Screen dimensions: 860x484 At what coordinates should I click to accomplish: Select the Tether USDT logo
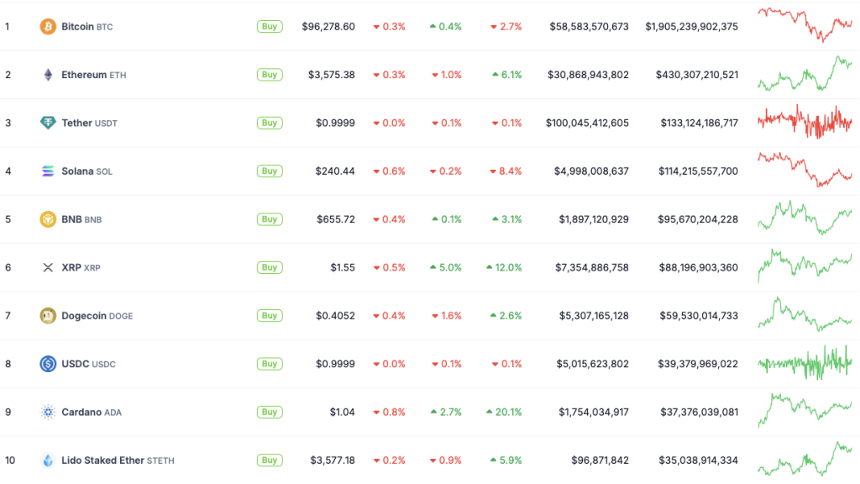(x=47, y=123)
